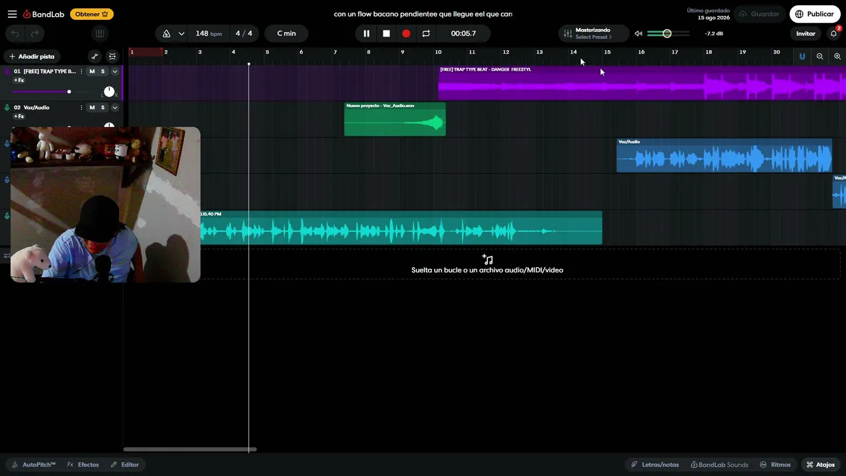Expand track 02 chevron dropdown
The image size is (846, 476).
114,108
